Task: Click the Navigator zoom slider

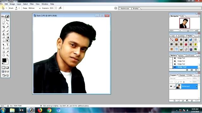Action: (188, 31)
